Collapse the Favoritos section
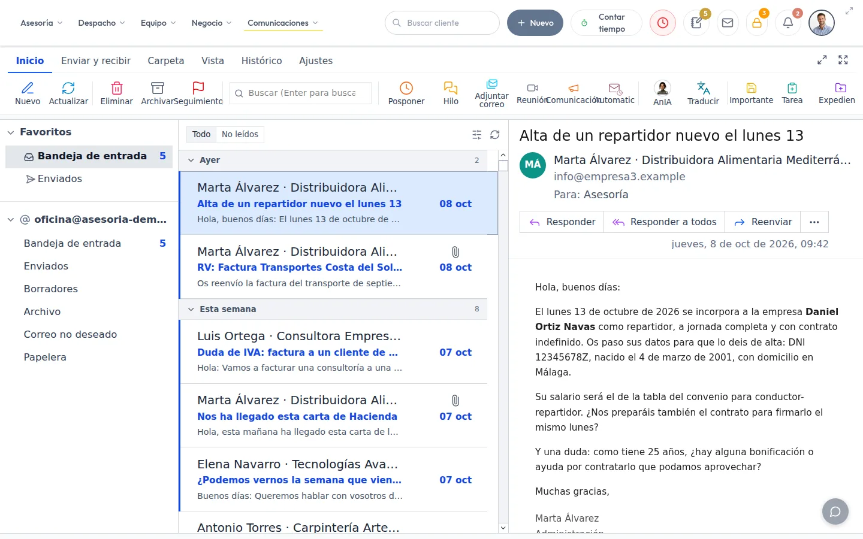 point(11,132)
